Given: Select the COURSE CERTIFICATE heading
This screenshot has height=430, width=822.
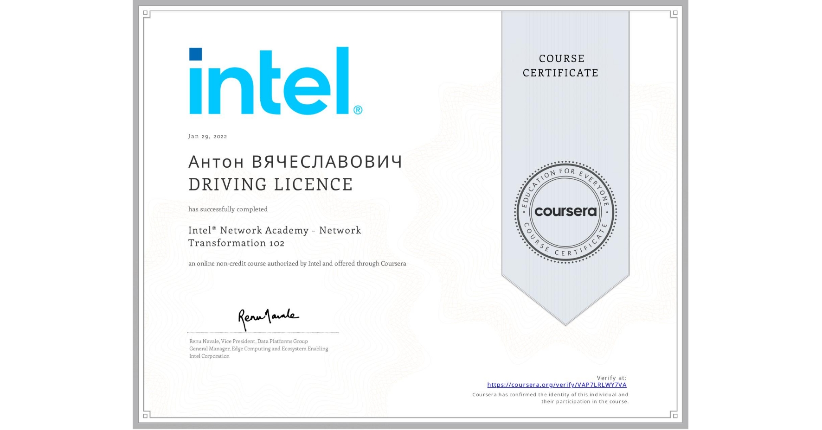Looking at the screenshot, I should [x=559, y=66].
